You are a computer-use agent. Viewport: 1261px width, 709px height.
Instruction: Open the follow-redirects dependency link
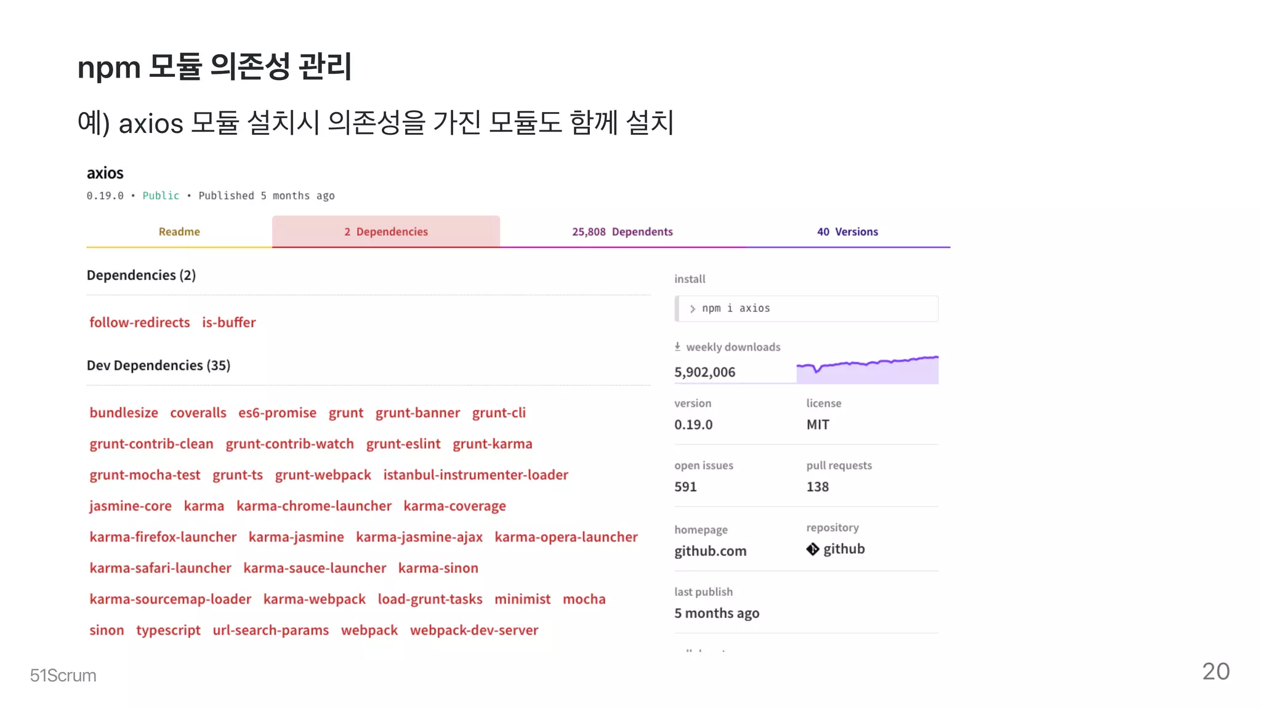pos(140,322)
